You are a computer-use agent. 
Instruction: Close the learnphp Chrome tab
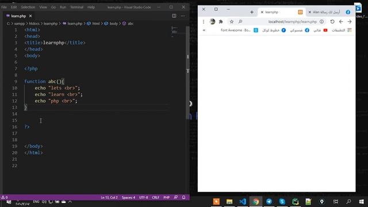click(x=262, y=12)
